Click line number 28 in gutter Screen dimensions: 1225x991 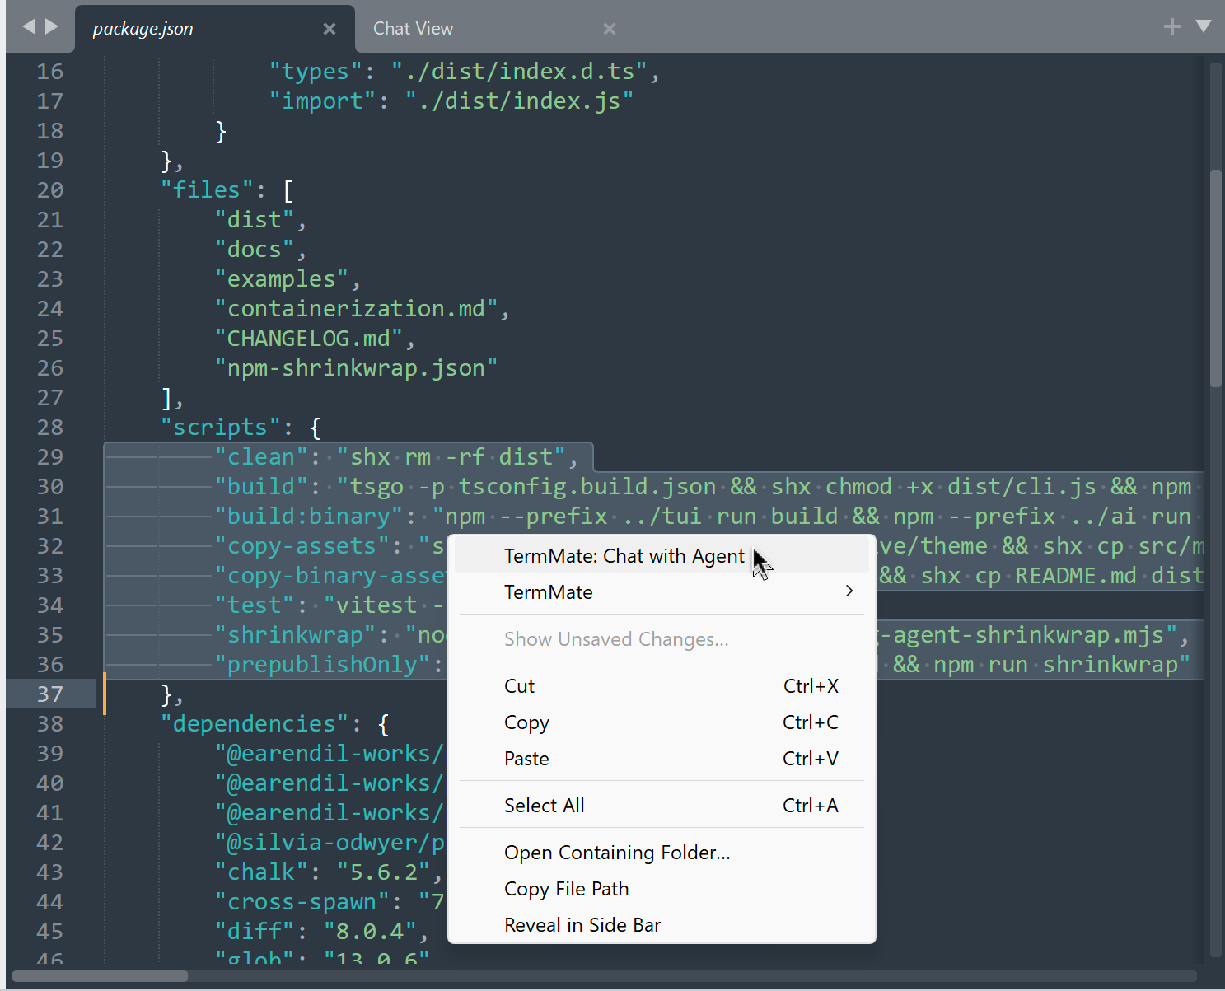pyautogui.click(x=49, y=428)
